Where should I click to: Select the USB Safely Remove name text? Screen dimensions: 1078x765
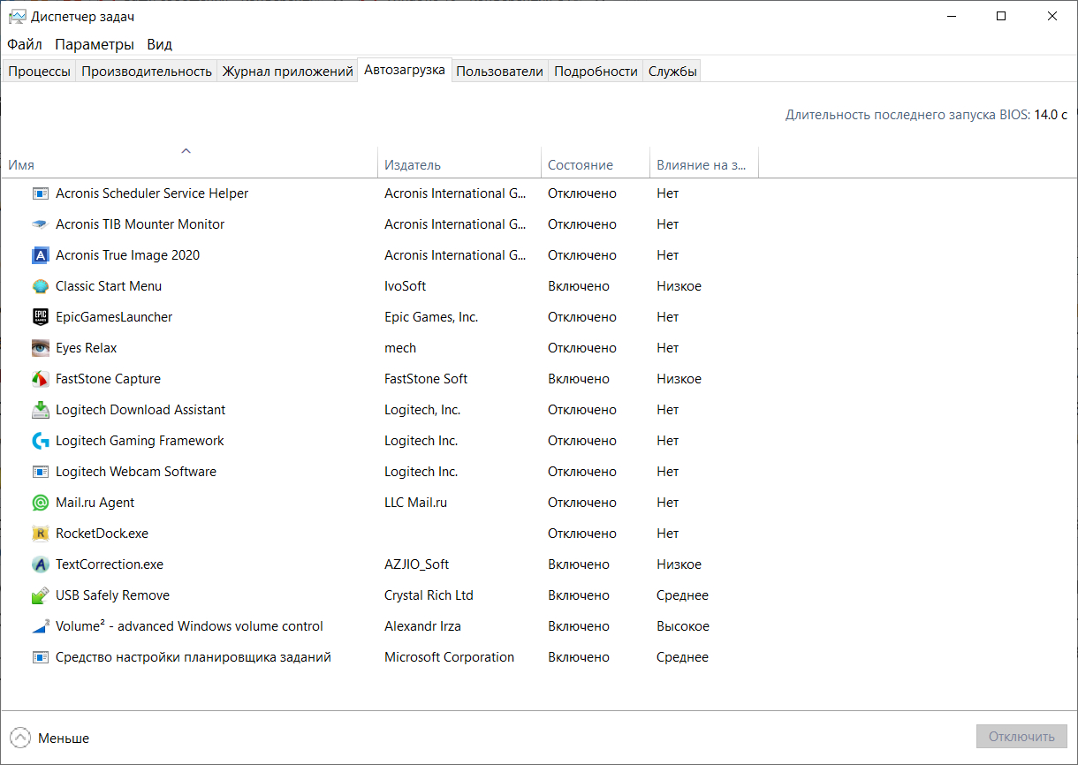(x=112, y=595)
